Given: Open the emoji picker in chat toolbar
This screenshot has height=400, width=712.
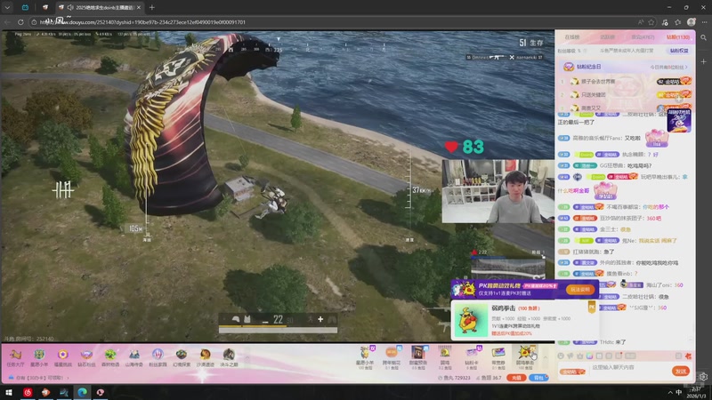Looking at the screenshot, I should pyautogui.click(x=561, y=356).
